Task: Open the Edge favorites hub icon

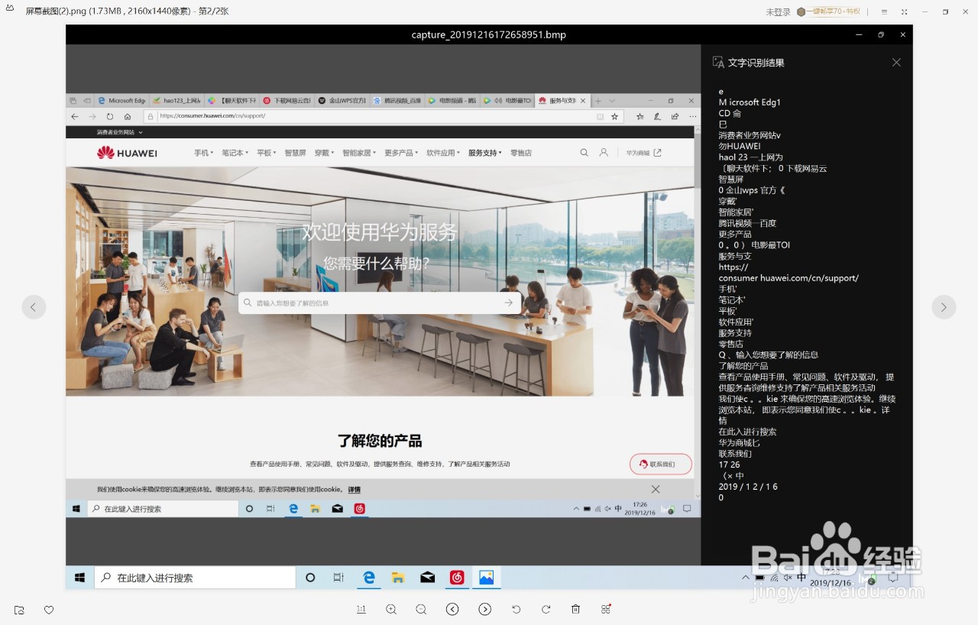Action: 640,116
